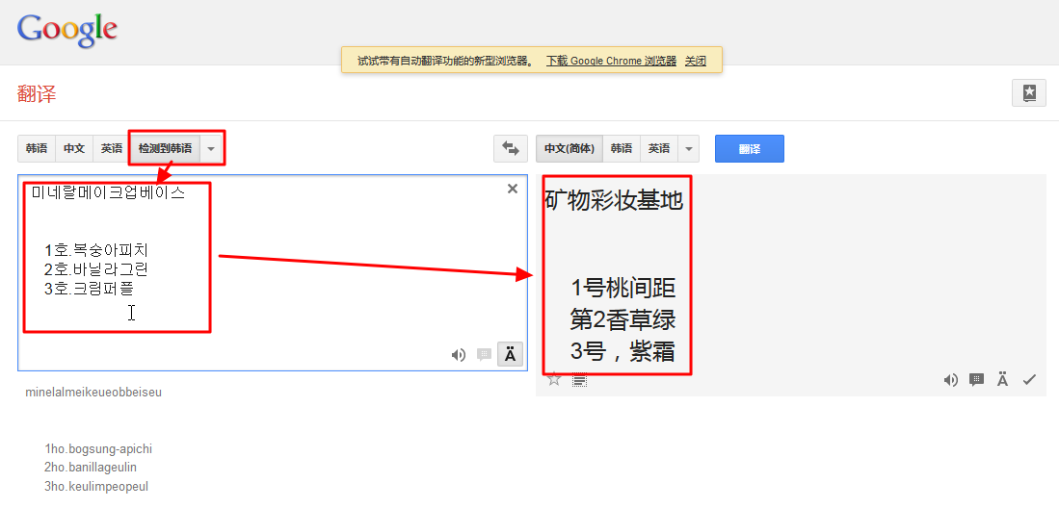Click romanization line 2ho.banillageulin
The height and width of the screenshot is (508, 1059).
tap(92, 467)
